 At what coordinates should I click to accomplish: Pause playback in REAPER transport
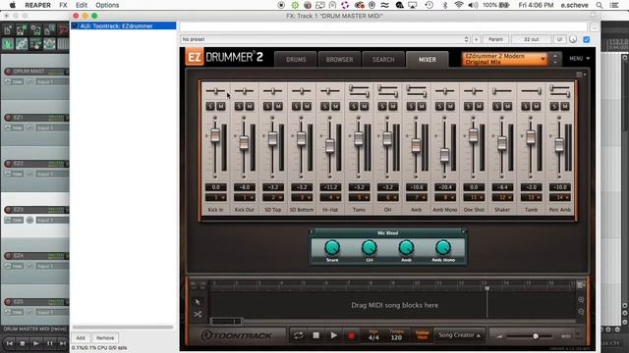(49, 343)
